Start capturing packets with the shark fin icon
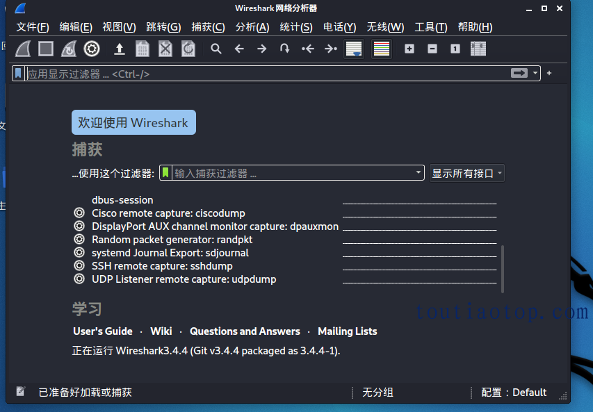 point(23,49)
